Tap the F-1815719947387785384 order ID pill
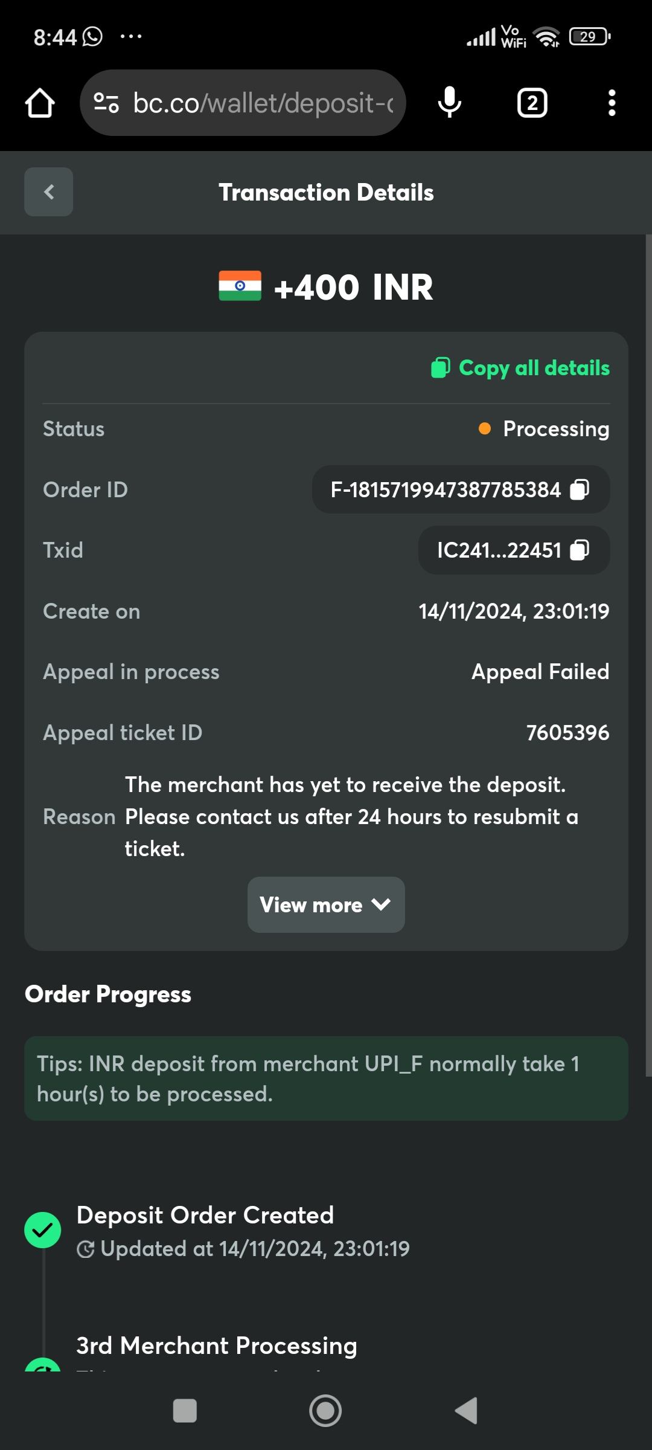This screenshot has width=652, height=1450. coord(446,489)
